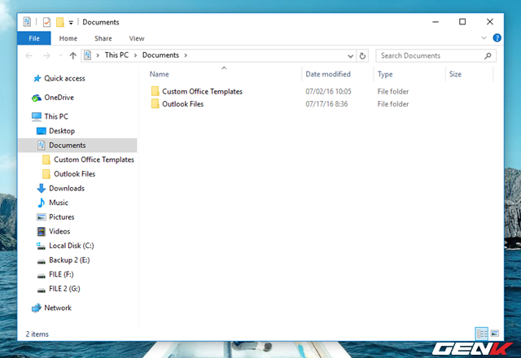Open Videos in navigation pane
The image size is (521, 358).
tap(59, 231)
